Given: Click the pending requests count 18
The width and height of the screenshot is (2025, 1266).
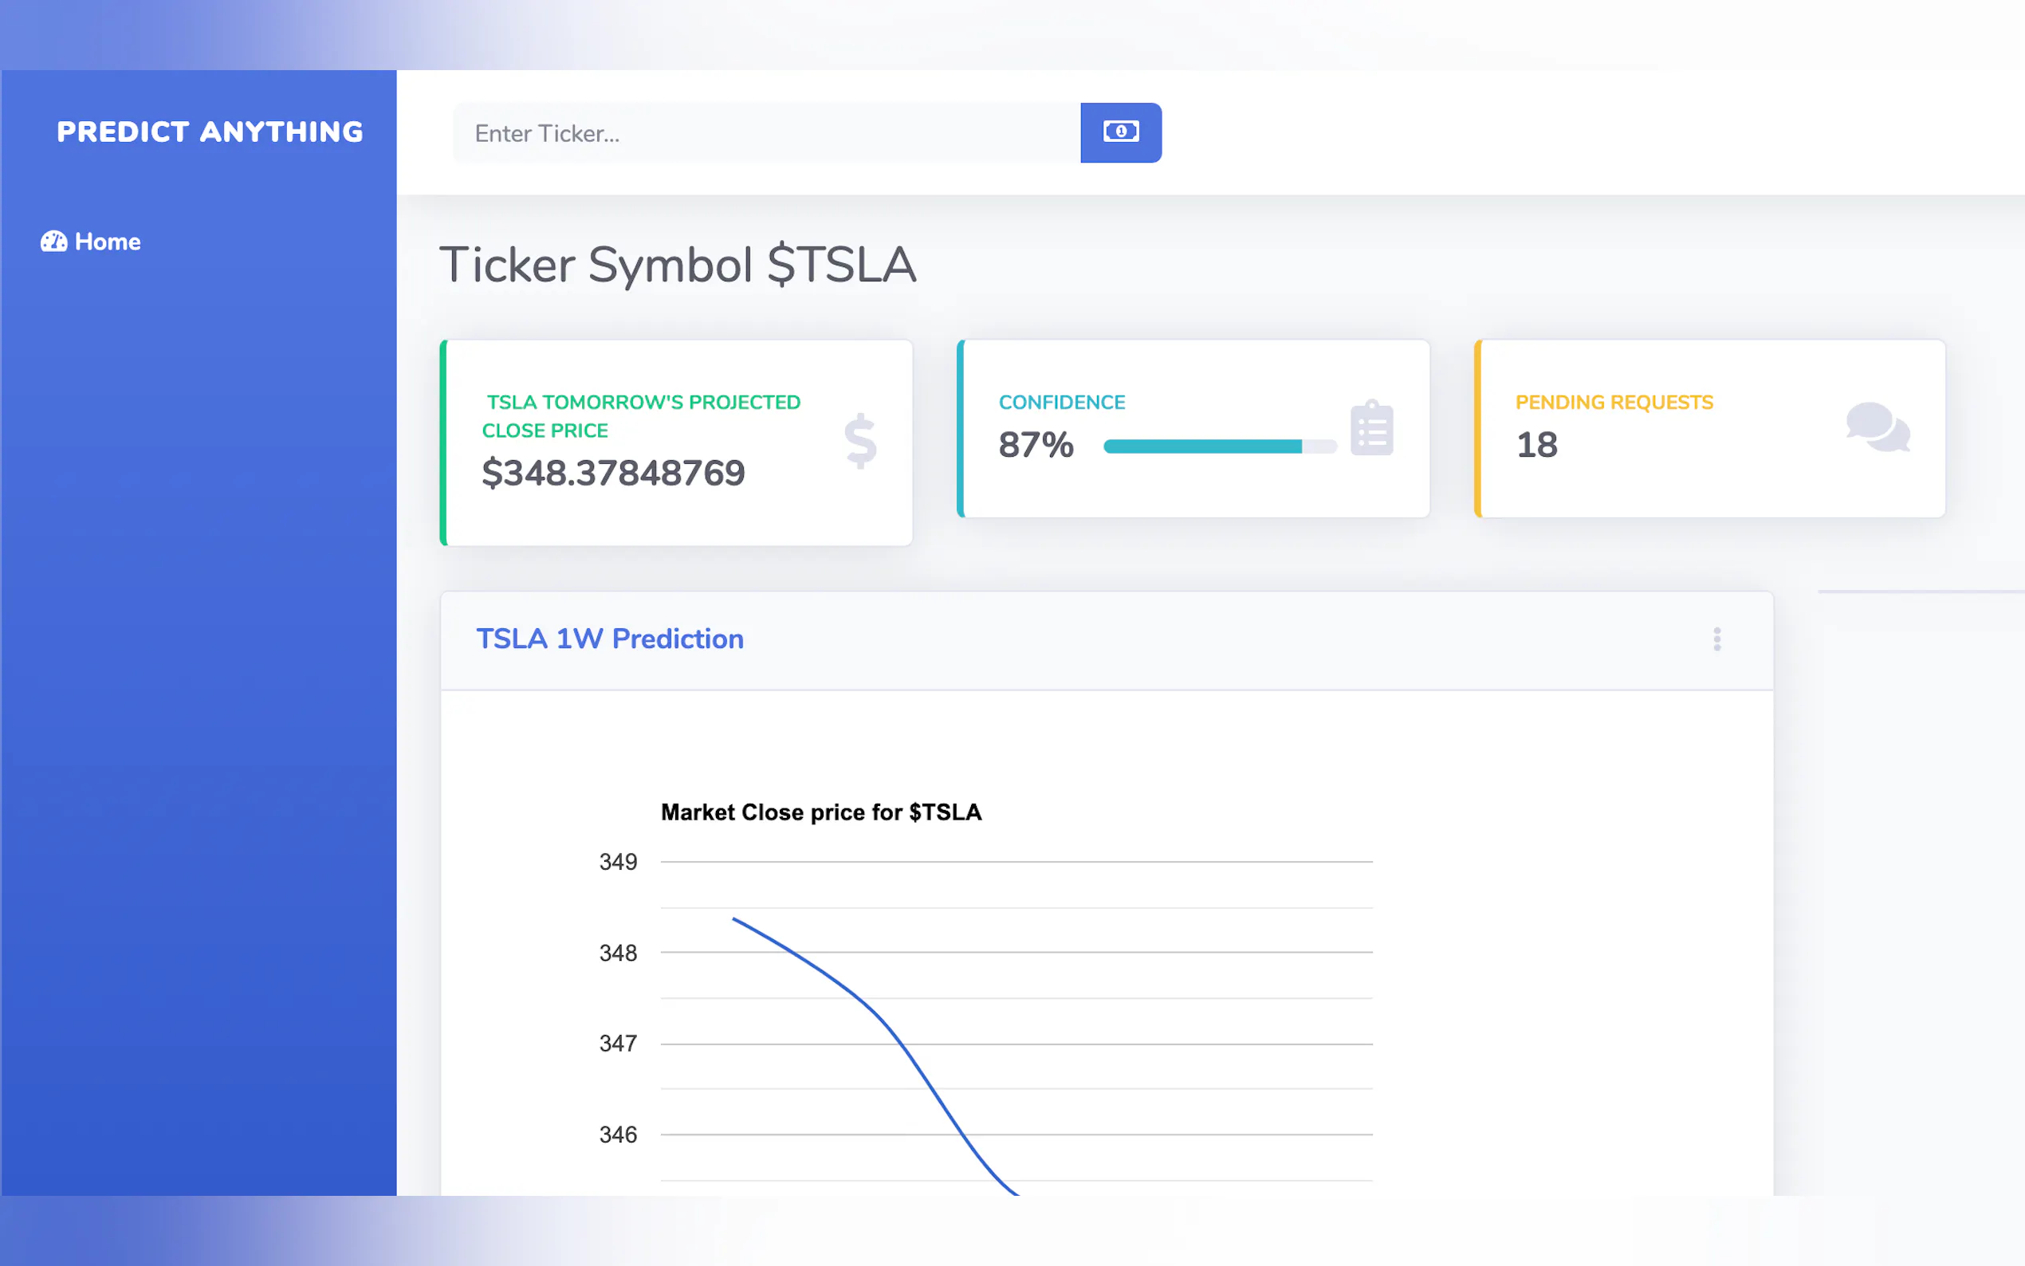Looking at the screenshot, I should [x=1537, y=445].
